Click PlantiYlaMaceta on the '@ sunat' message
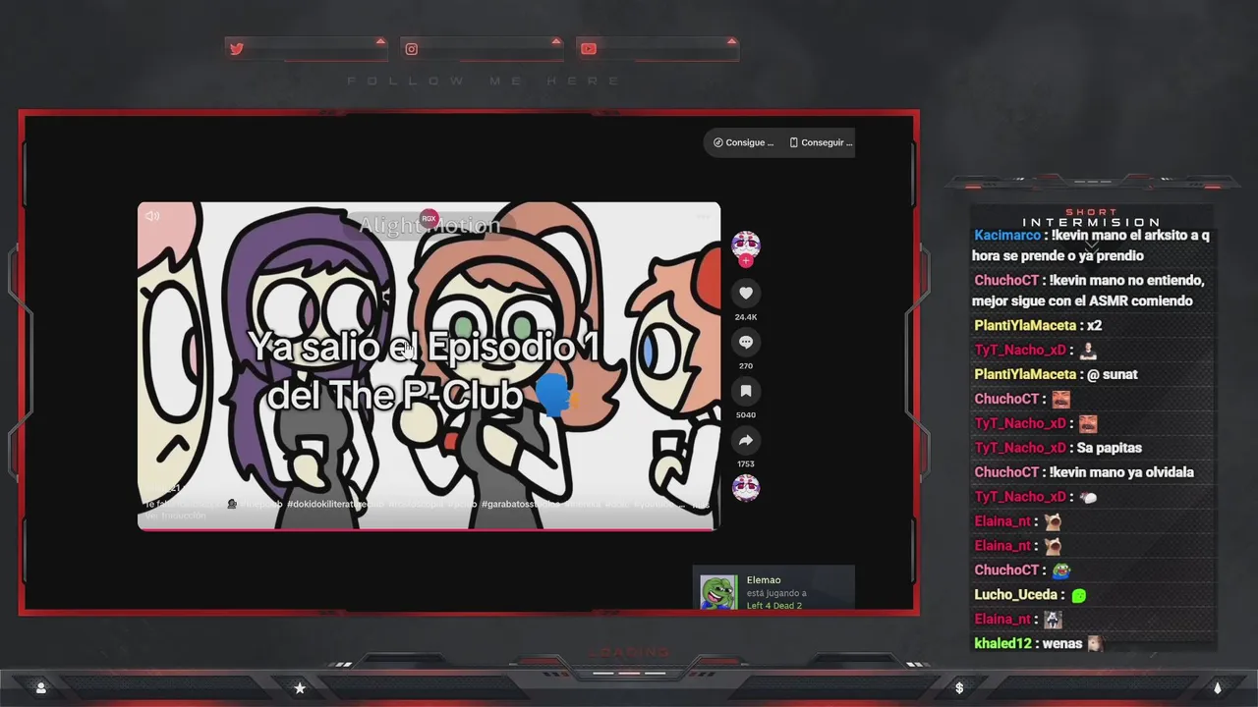1258x707 pixels. [x=1025, y=374]
